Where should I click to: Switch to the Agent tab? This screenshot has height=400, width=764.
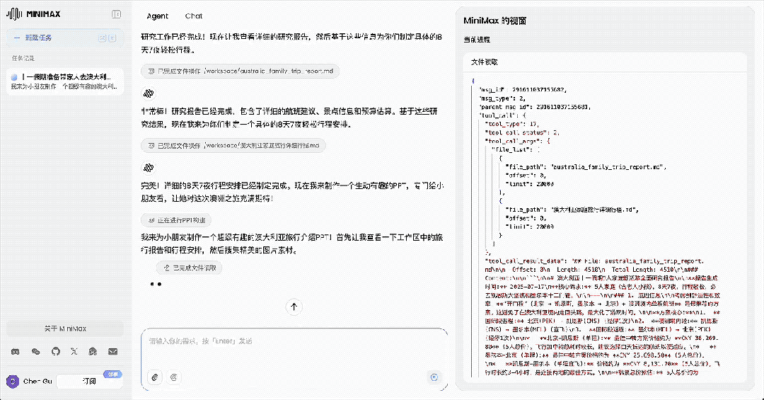157,16
